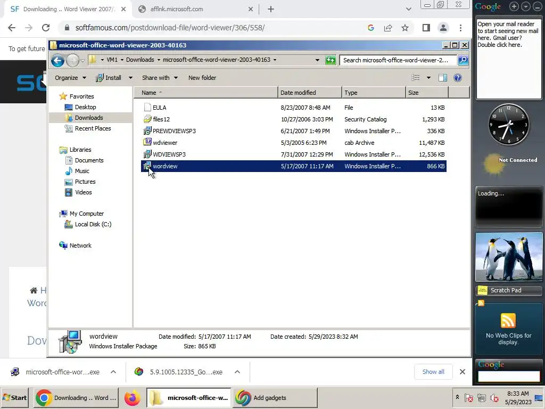Select the PREWDVIEWSP3 installer icon
Image resolution: width=545 pixels, height=409 pixels.
coord(147,131)
